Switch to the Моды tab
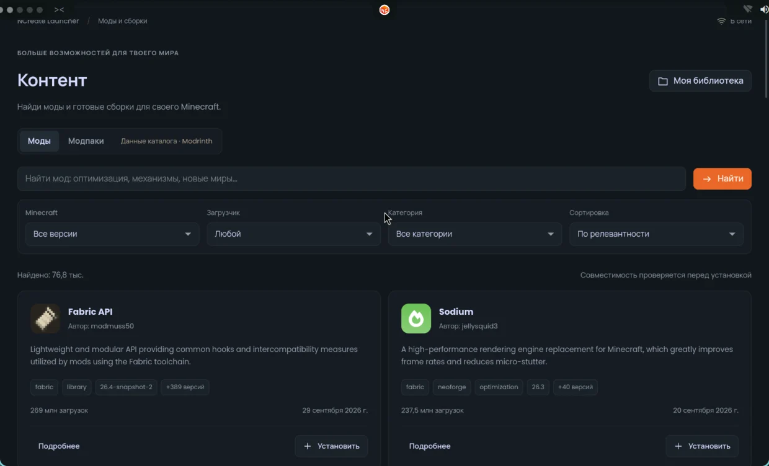 (39, 141)
